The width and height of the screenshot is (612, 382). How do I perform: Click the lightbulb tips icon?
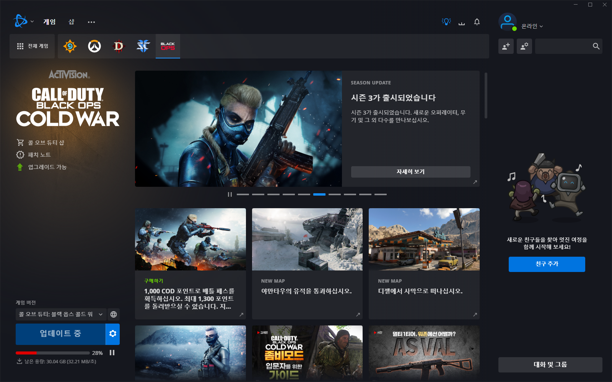(x=446, y=22)
